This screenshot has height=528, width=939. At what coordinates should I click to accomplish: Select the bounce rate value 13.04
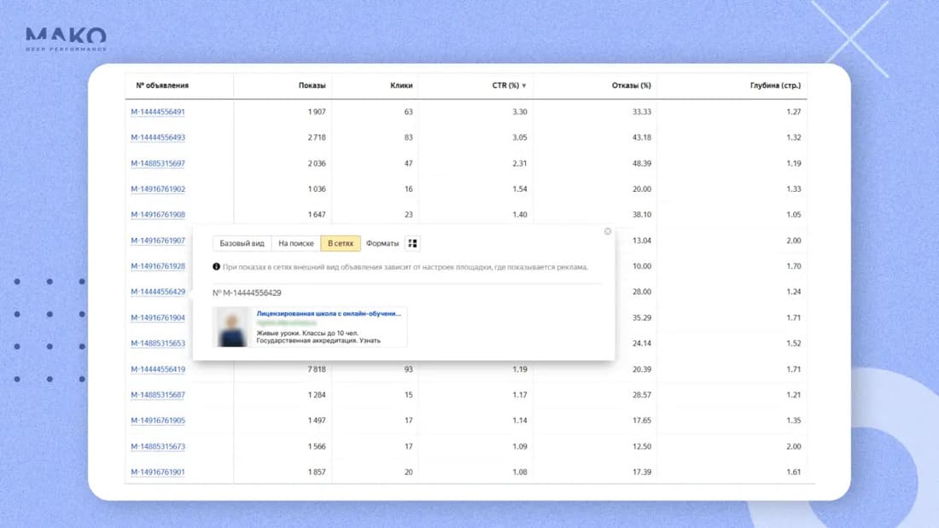point(641,241)
